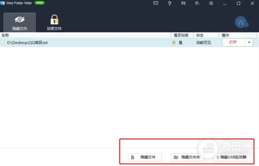Click the 当前可见 status text
This screenshot has height=166, width=259.
tap(203, 43)
